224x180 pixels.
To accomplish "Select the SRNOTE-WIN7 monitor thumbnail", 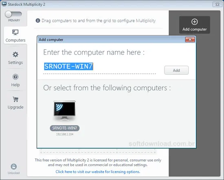I will click(65, 110).
